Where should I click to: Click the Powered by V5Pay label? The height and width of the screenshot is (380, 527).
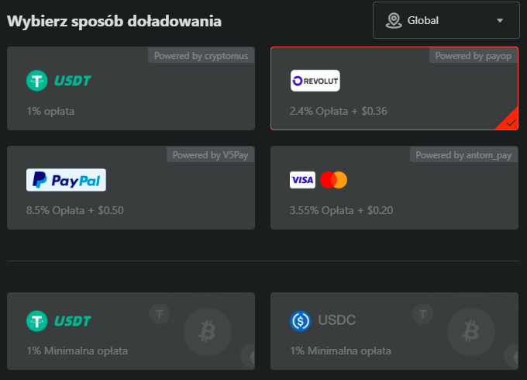(x=210, y=155)
